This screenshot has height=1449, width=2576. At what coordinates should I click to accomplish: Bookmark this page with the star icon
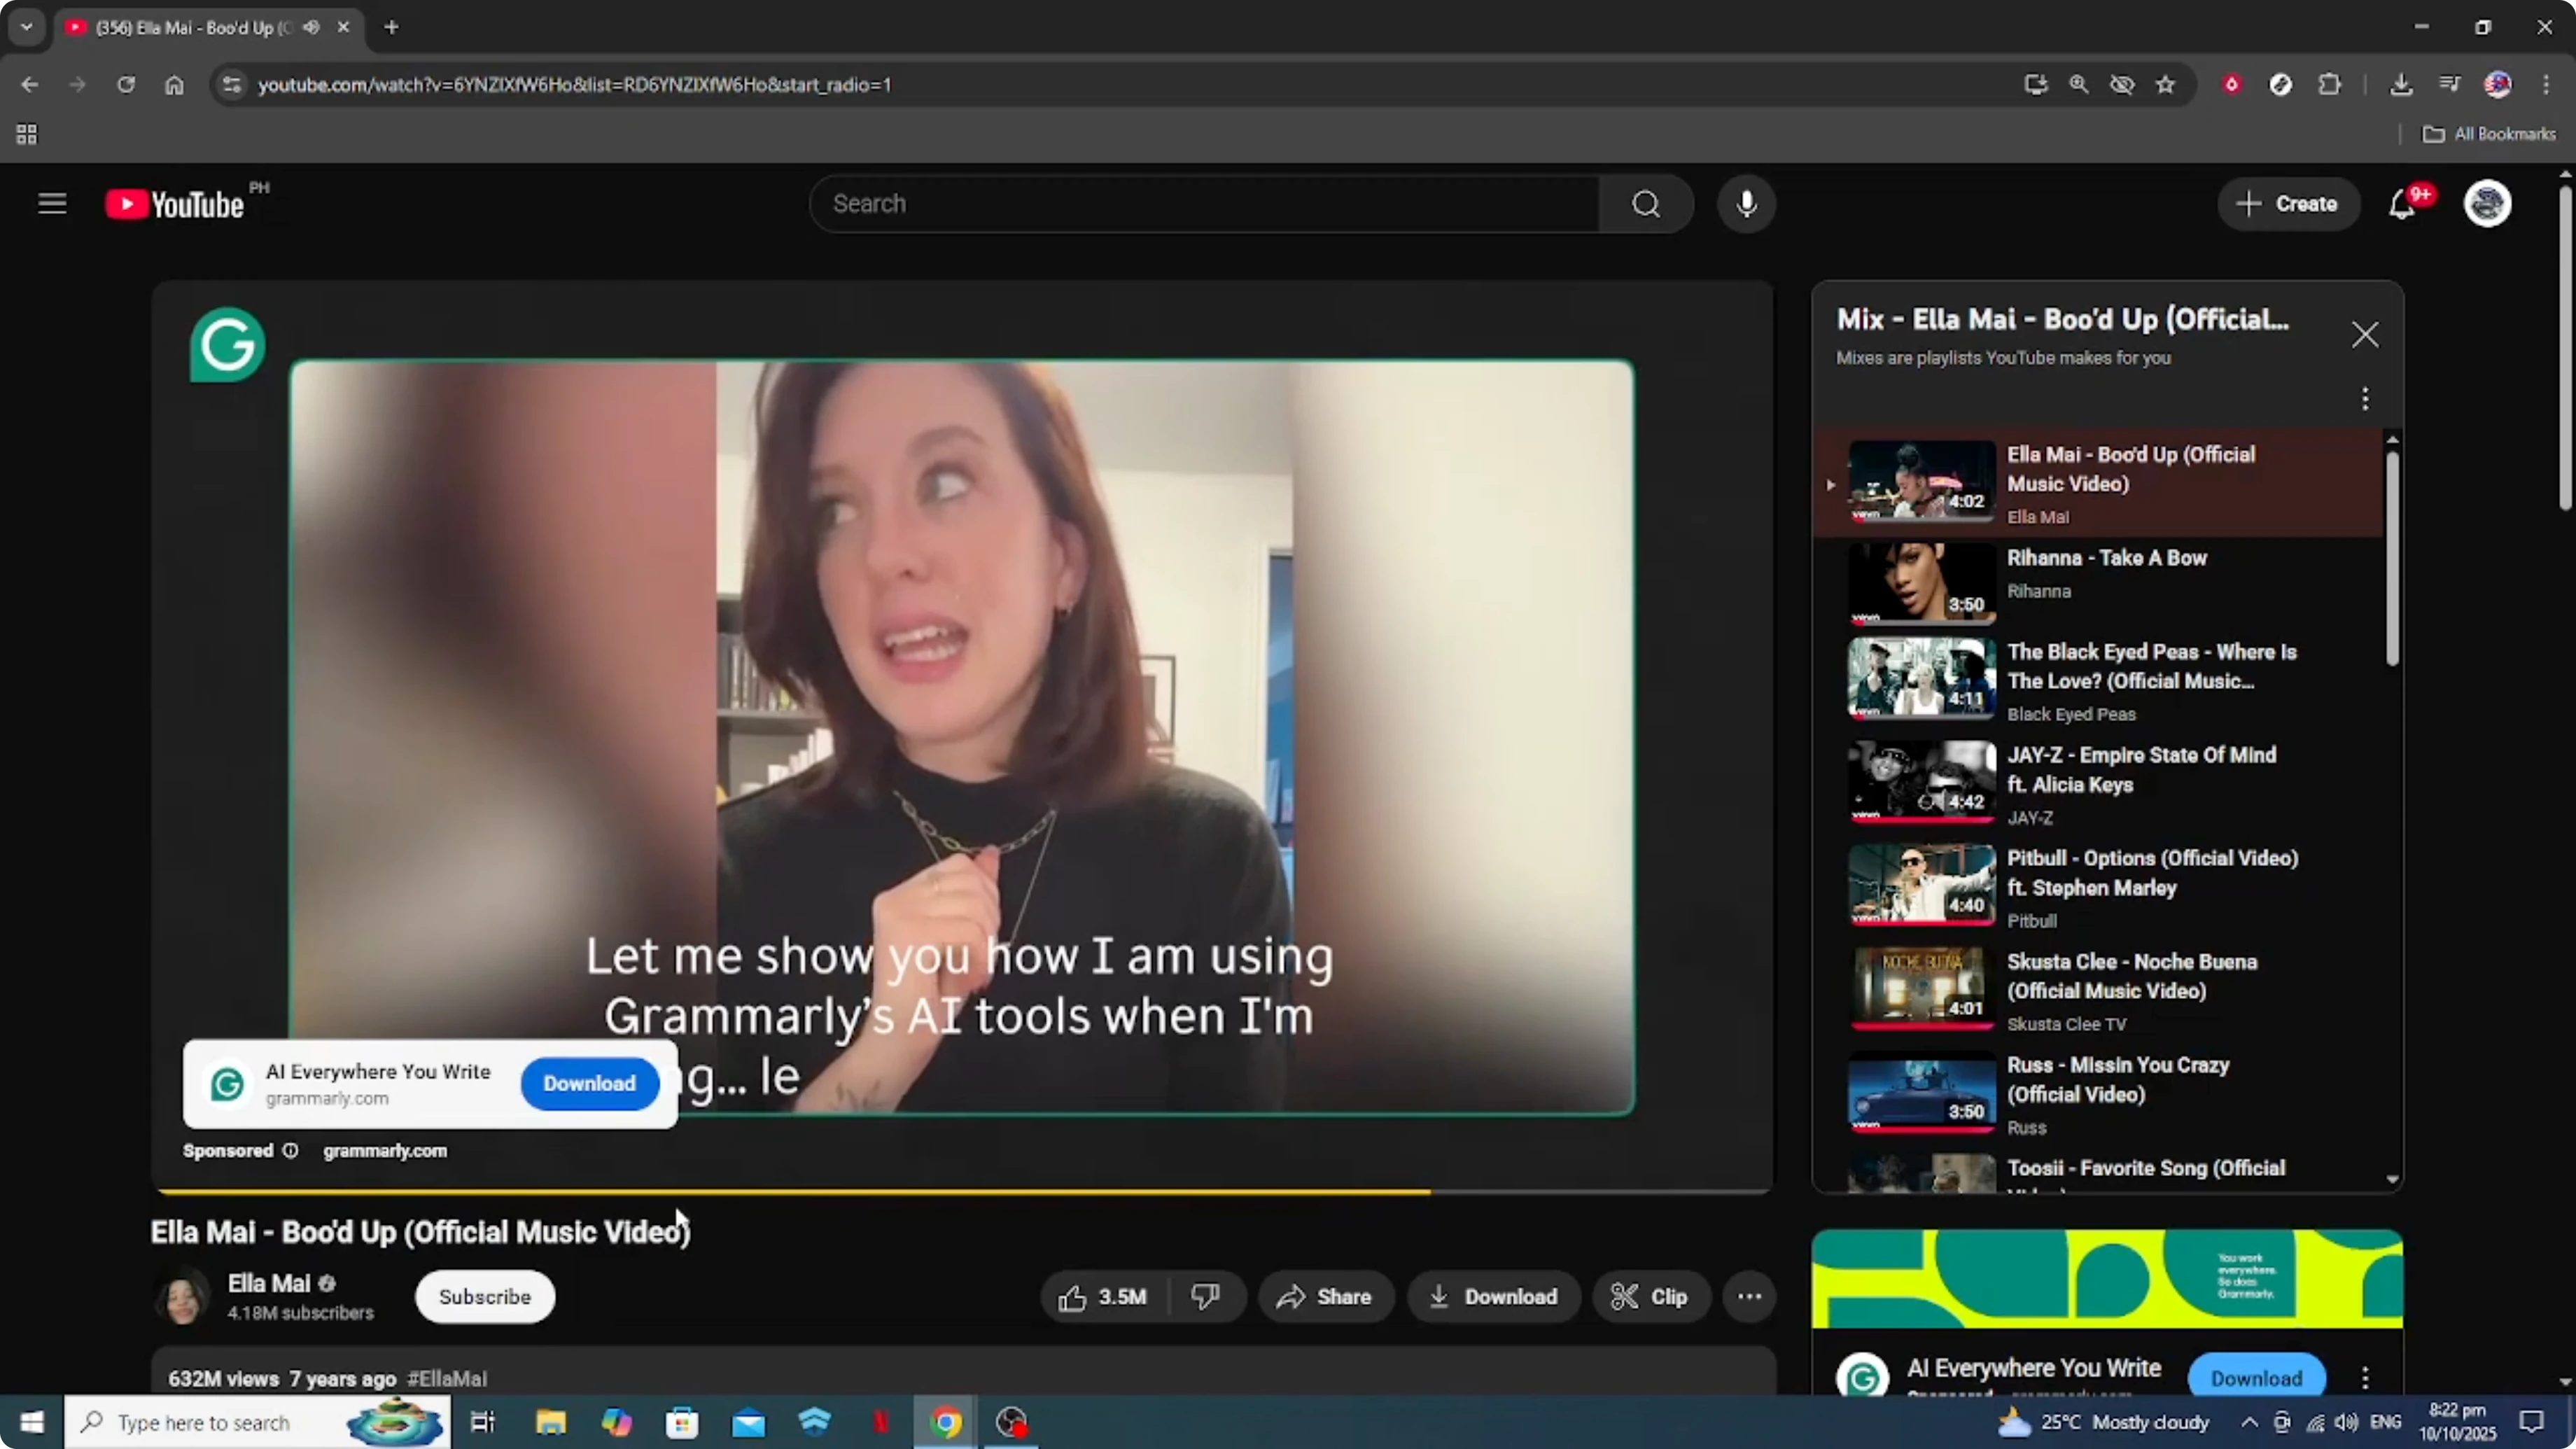[2165, 85]
